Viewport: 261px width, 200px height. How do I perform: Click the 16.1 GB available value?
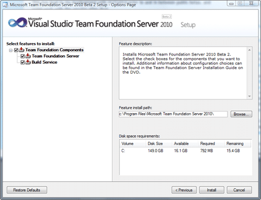[x=181, y=151]
